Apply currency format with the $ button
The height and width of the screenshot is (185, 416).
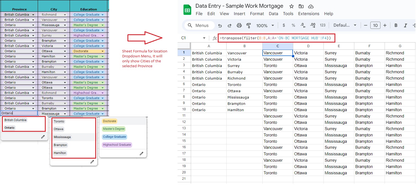(284, 25)
